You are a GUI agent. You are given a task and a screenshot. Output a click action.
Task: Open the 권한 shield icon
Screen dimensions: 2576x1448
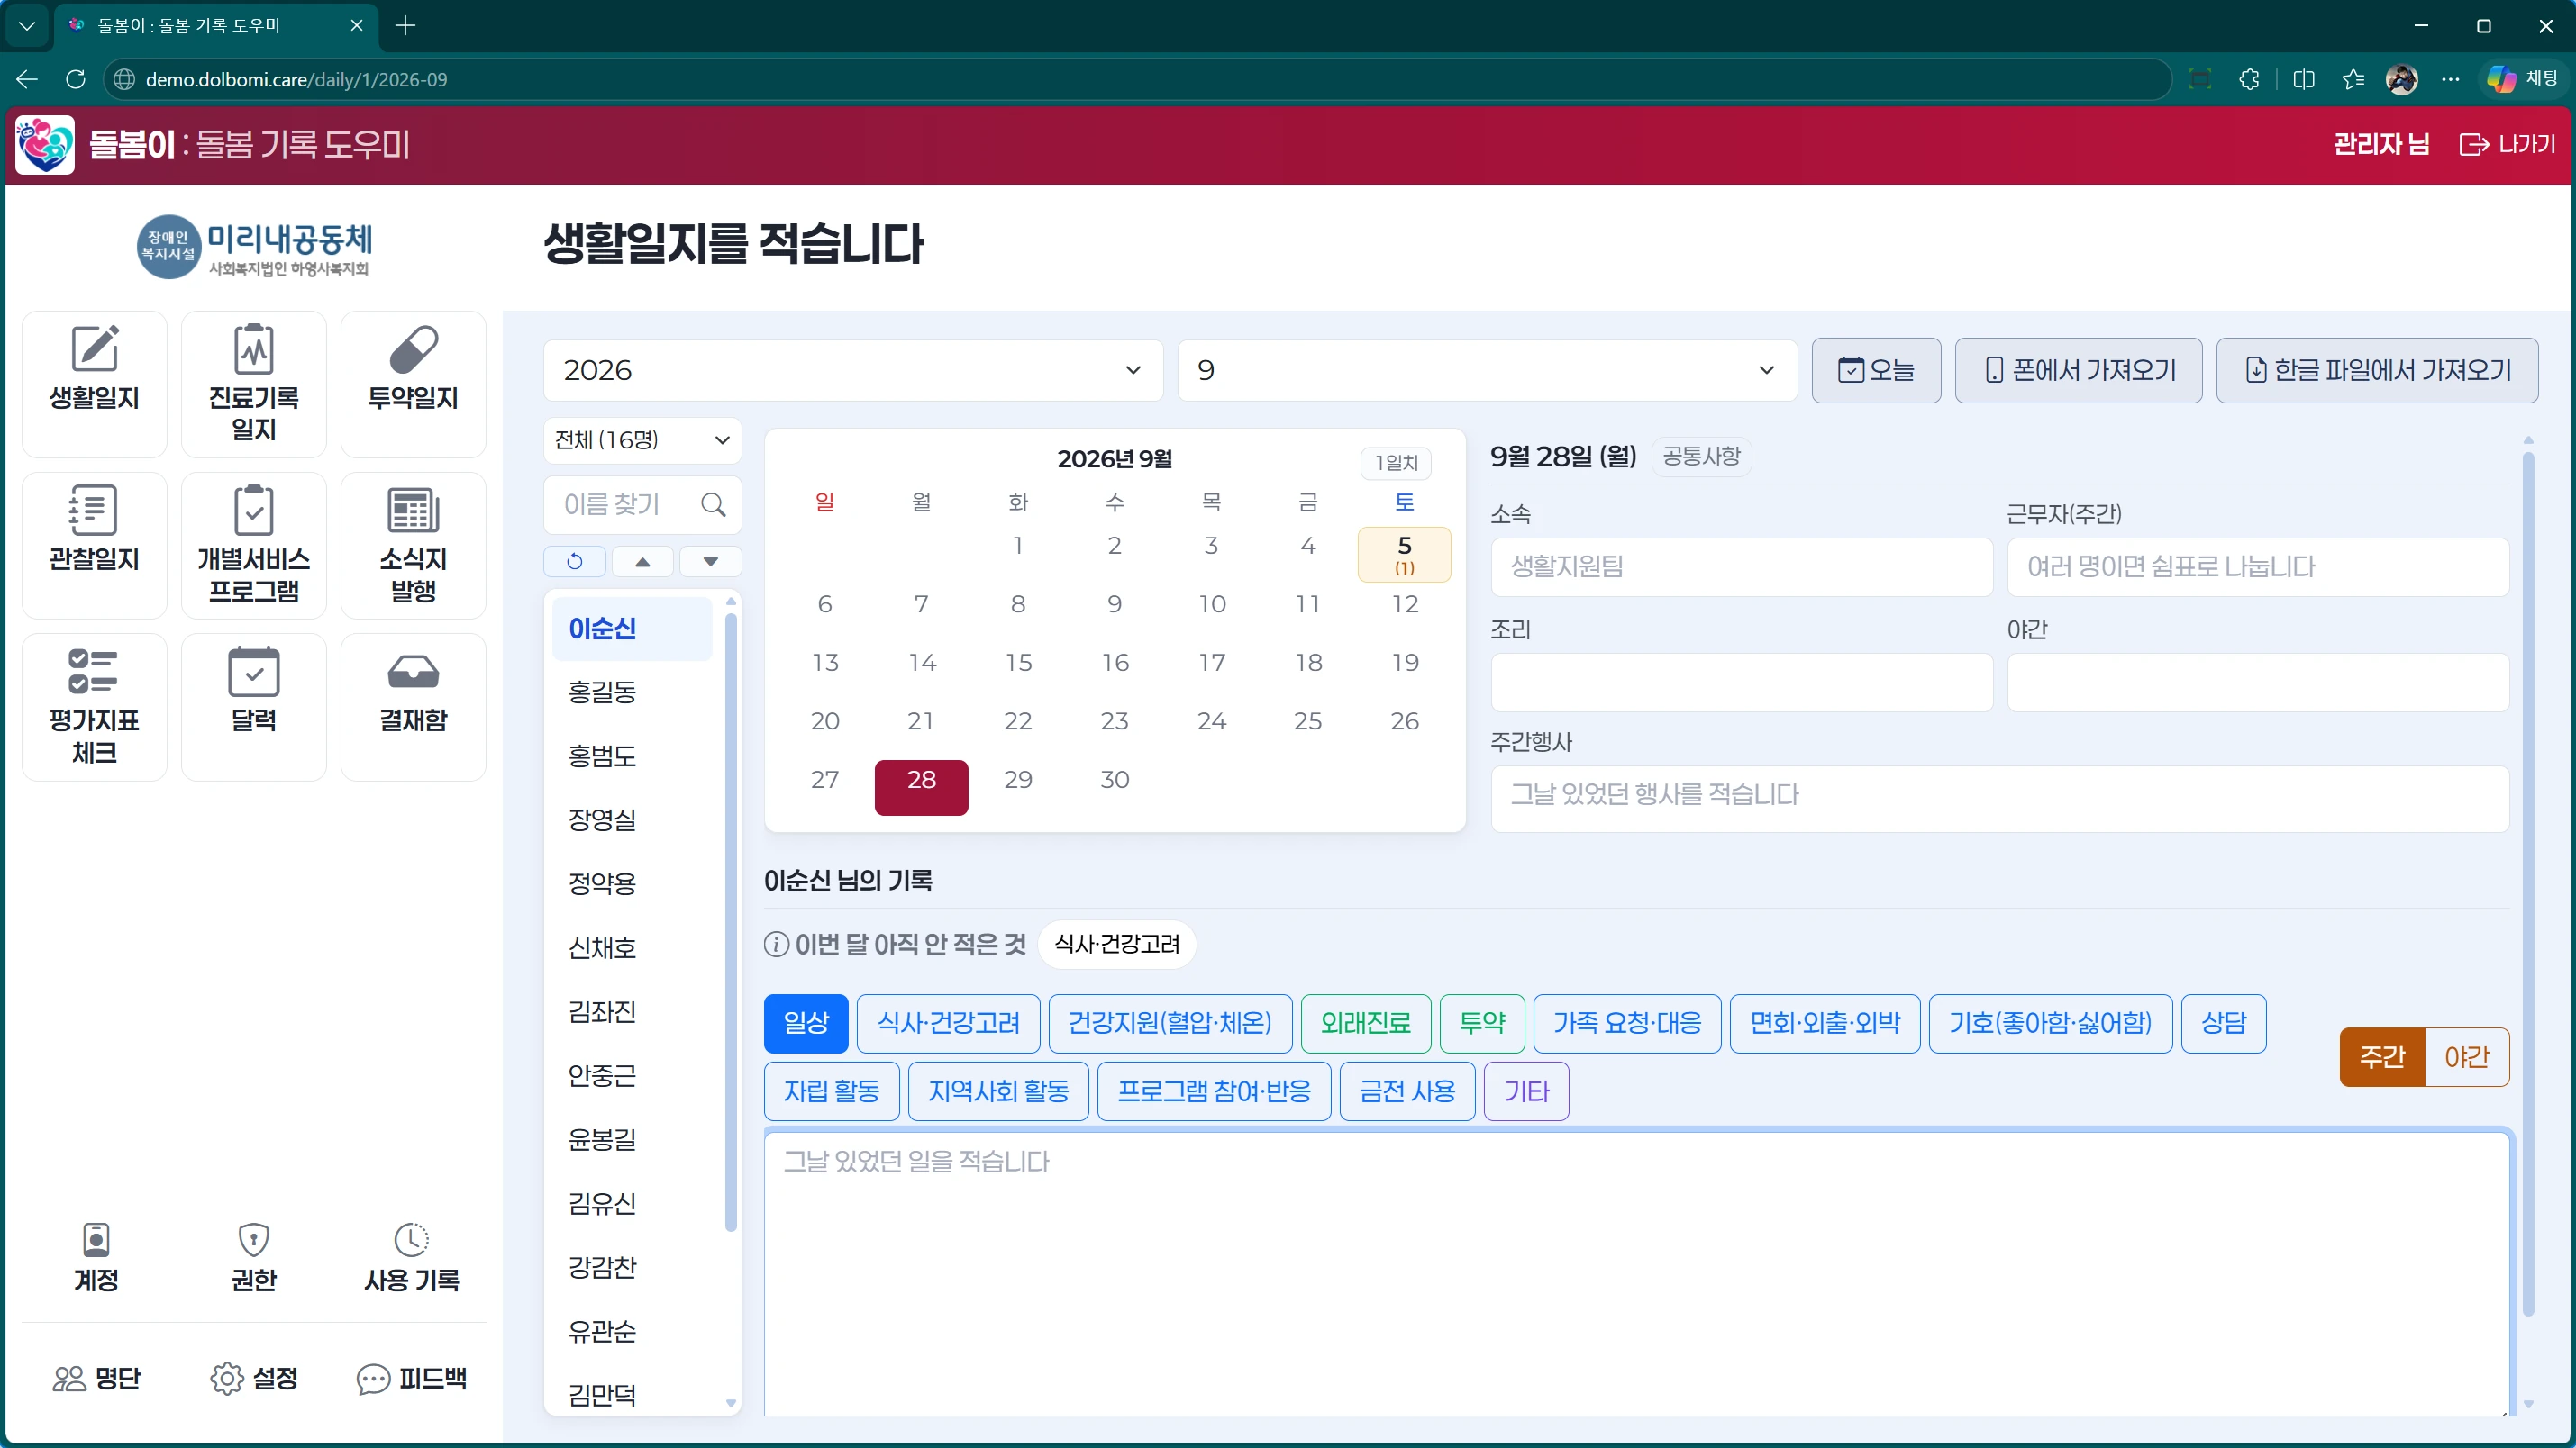point(254,1257)
